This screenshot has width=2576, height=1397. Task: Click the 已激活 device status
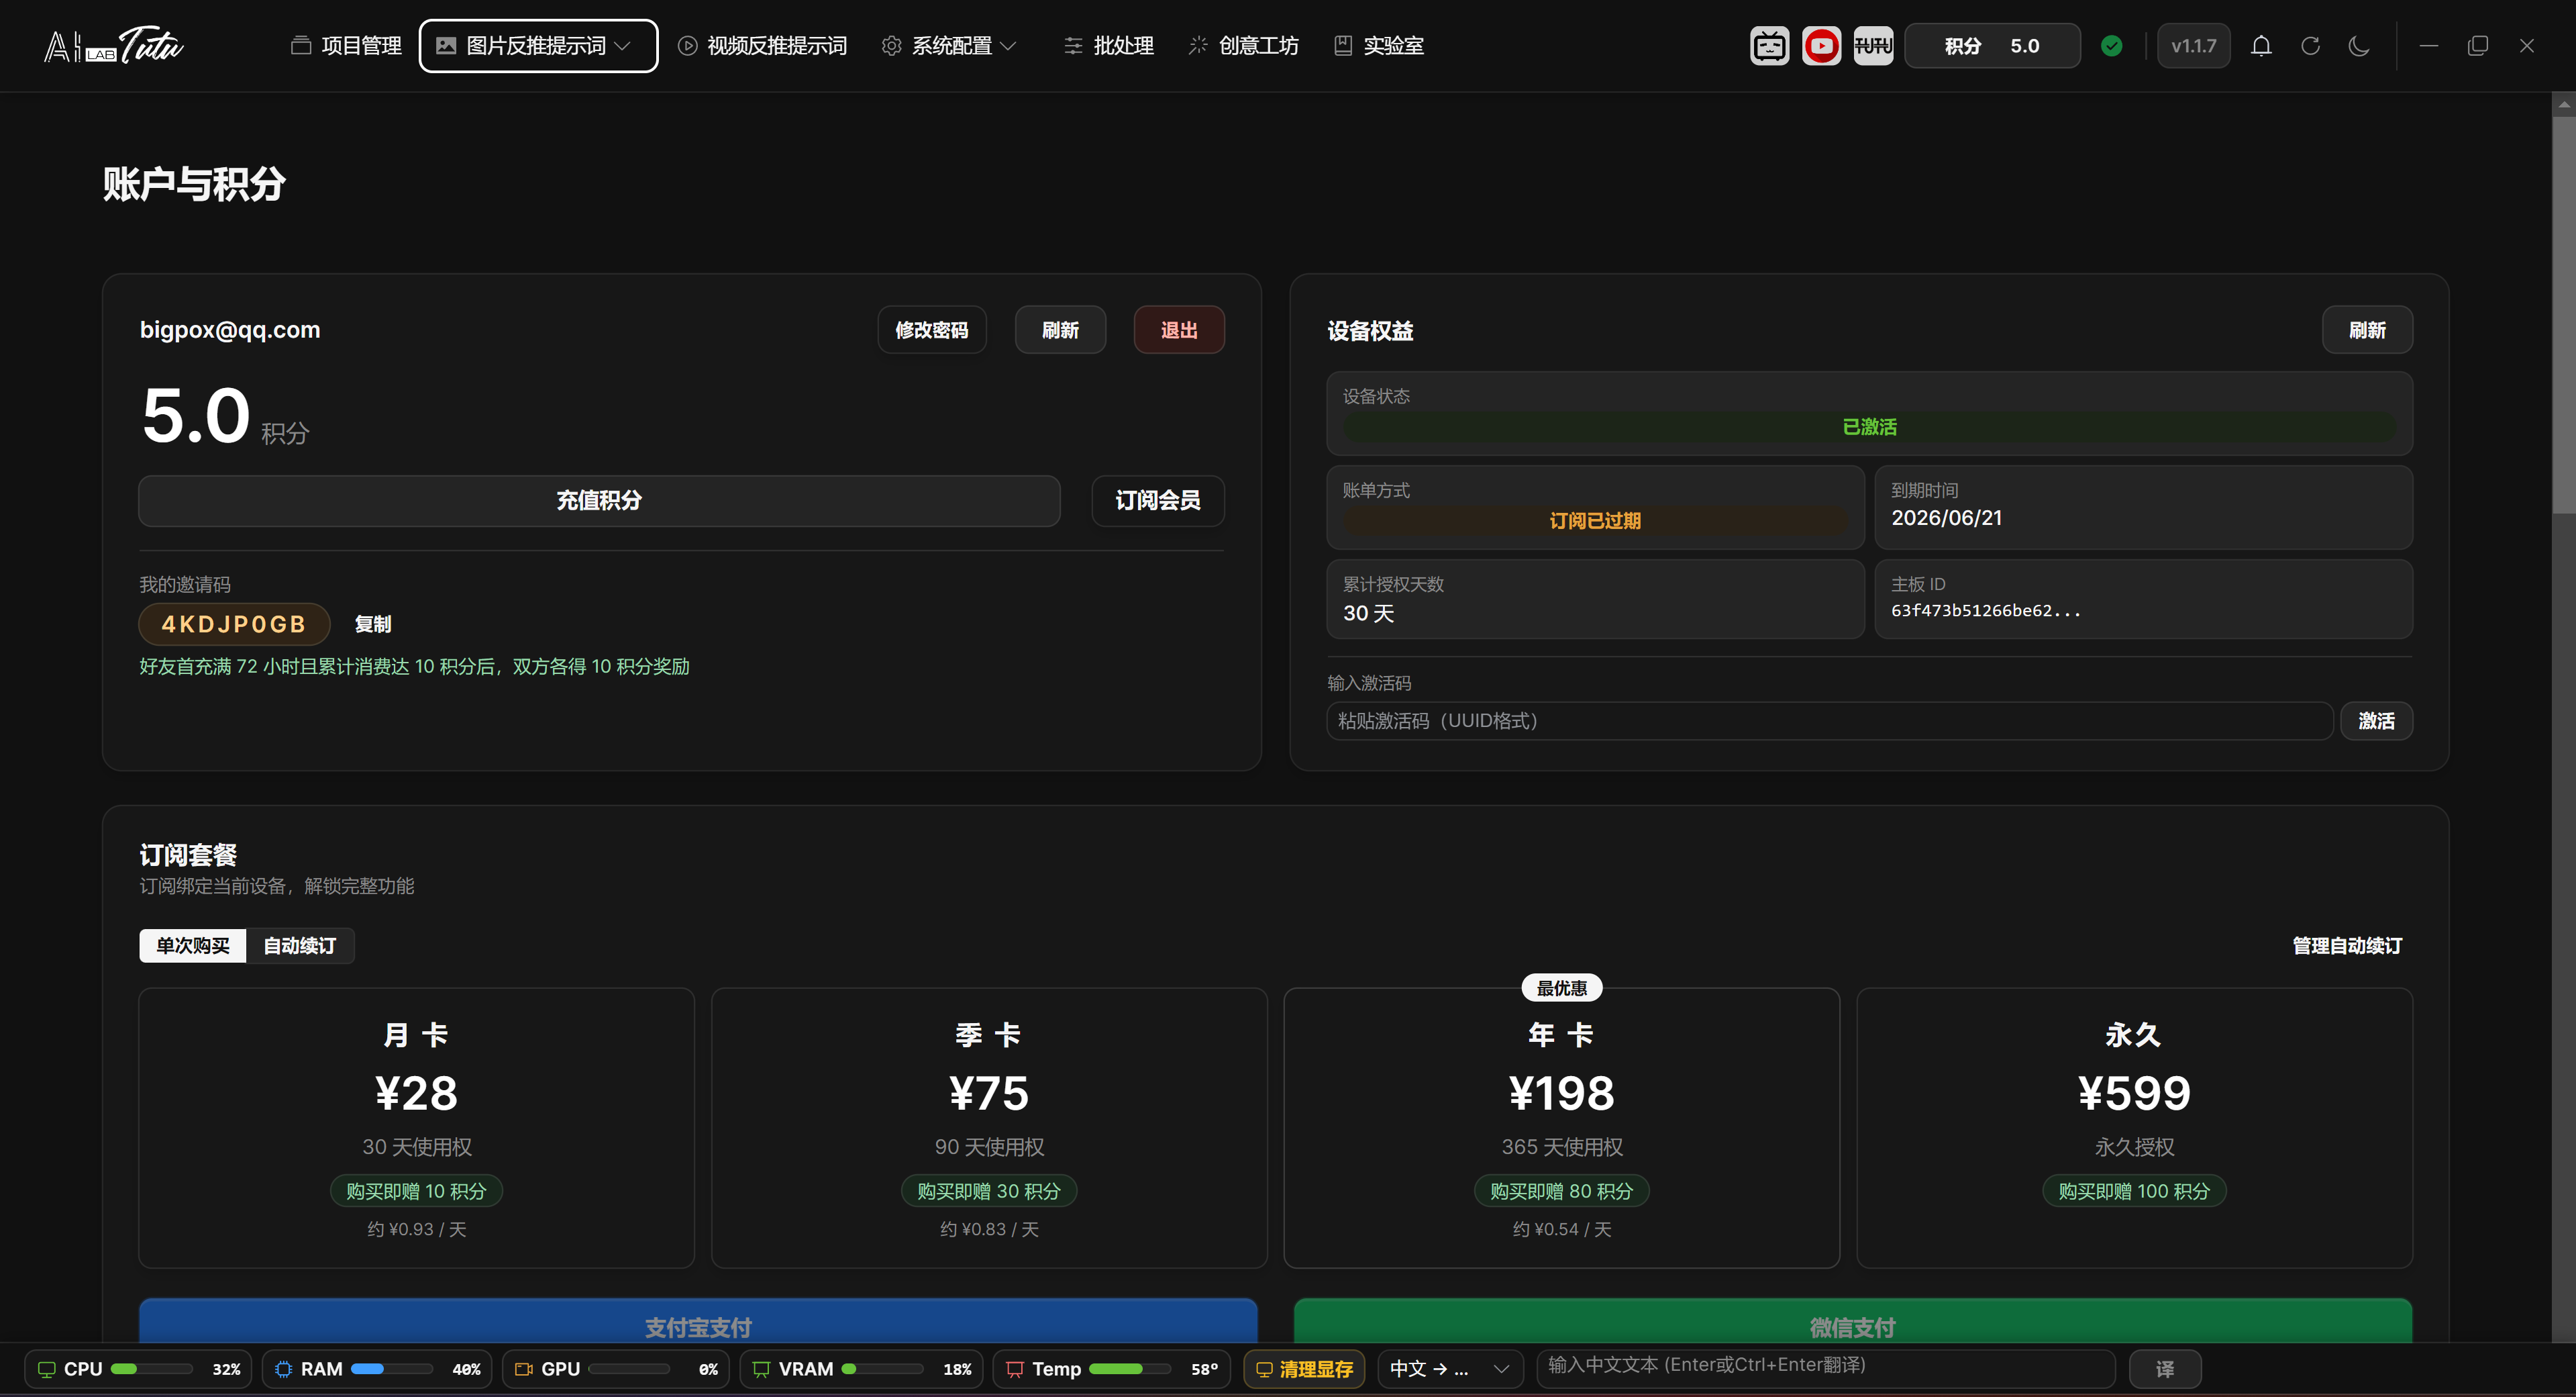point(1869,428)
